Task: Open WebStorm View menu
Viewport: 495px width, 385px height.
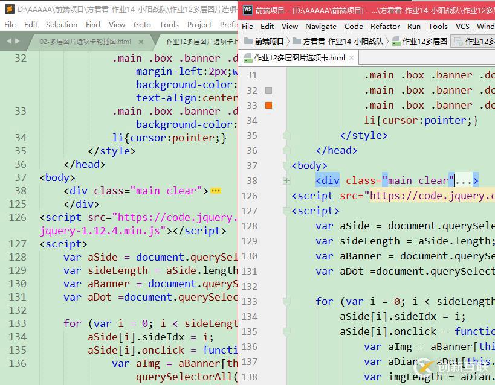Action: pyautogui.click(x=290, y=27)
